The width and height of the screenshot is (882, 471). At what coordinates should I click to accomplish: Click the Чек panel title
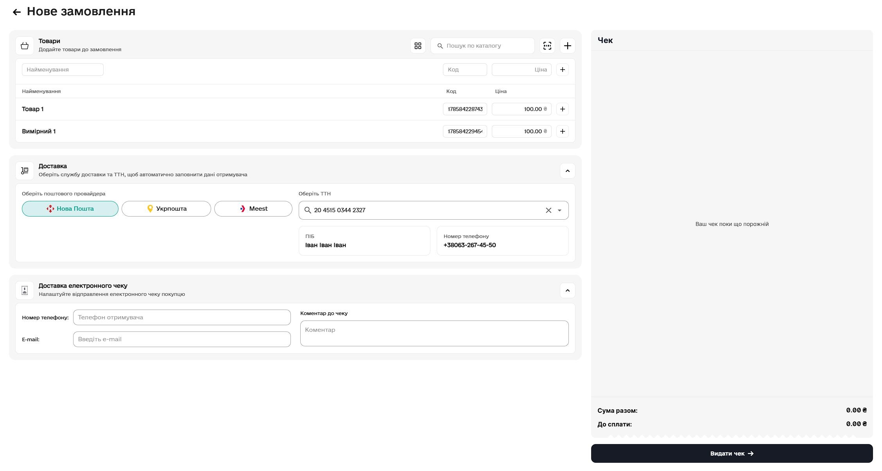[605, 40]
